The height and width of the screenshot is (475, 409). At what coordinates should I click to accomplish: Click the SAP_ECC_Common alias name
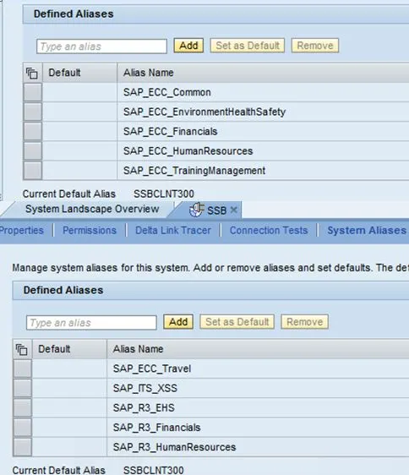tap(167, 92)
